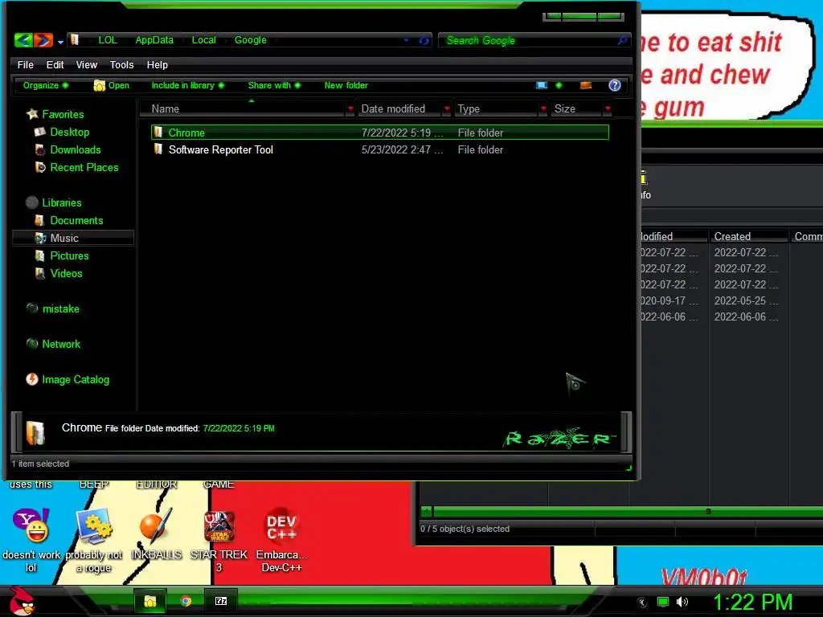
Task: Open Recent Places in navigation pane
Action: pos(76,167)
